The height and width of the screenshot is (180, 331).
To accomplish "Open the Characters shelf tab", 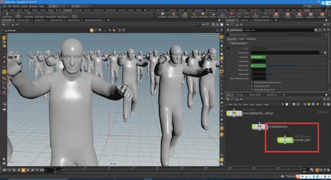I will [68, 10].
